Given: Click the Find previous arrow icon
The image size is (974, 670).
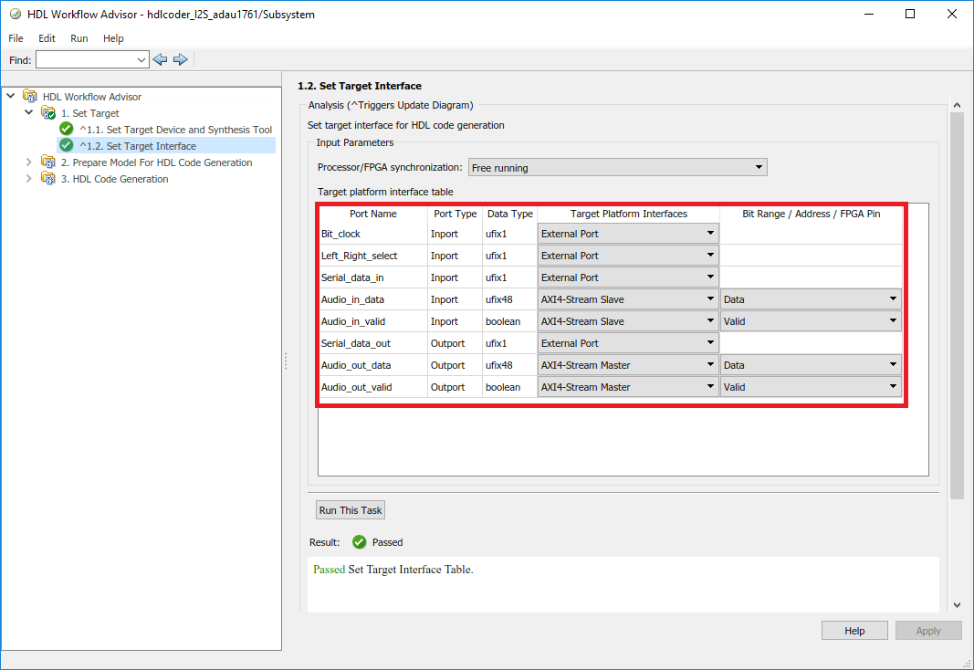Looking at the screenshot, I should click(161, 59).
